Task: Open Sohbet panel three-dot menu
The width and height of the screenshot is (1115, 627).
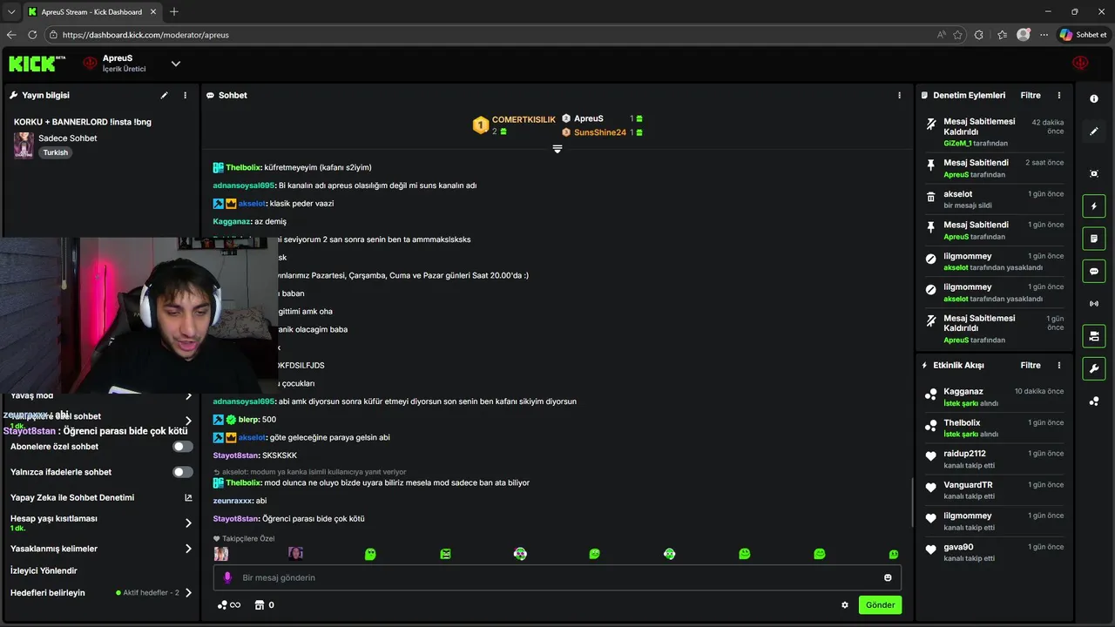Action: point(899,95)
